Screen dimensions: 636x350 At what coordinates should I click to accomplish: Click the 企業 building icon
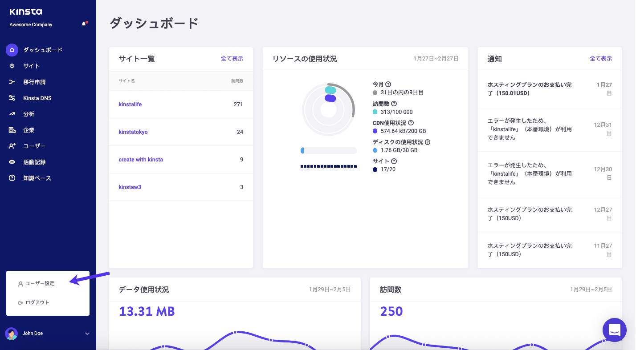pos(12,130)
